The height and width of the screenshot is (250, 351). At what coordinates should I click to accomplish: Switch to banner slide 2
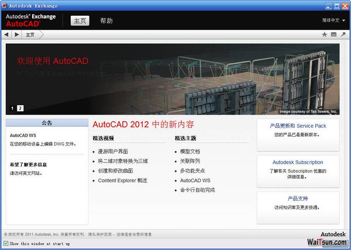[x=20, y=109]
